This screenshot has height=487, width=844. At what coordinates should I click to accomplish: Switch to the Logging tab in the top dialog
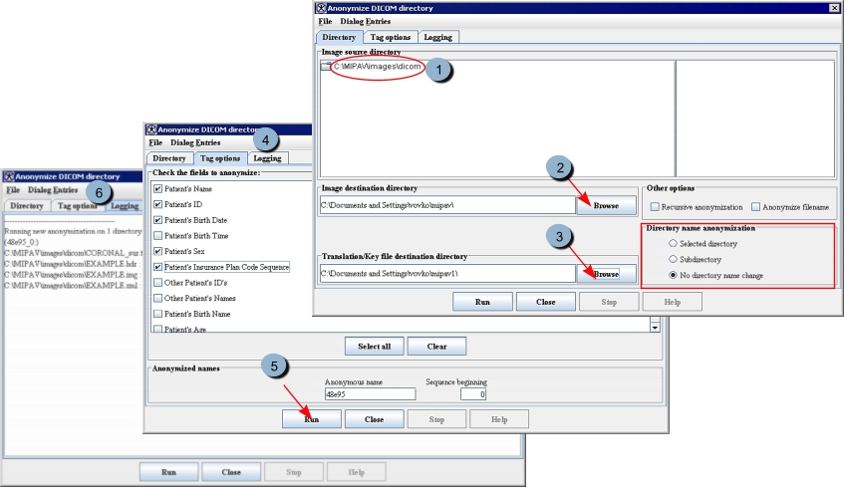click(x=438, y=37)
